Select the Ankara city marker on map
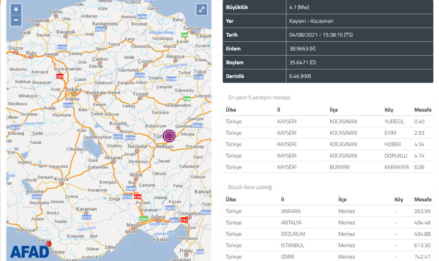Viewport: 439px width, 261px height. click(73, 93)
